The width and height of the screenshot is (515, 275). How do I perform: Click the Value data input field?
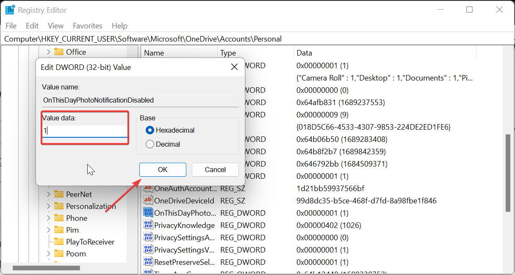(85, 131)
